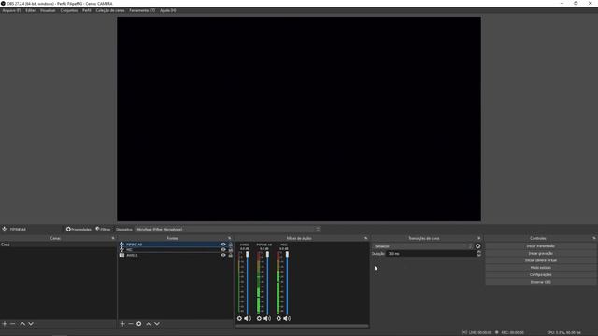598x336 pixels.
Task: Mute the FIFINE A8 mixer channel
Action: point(267,318)
